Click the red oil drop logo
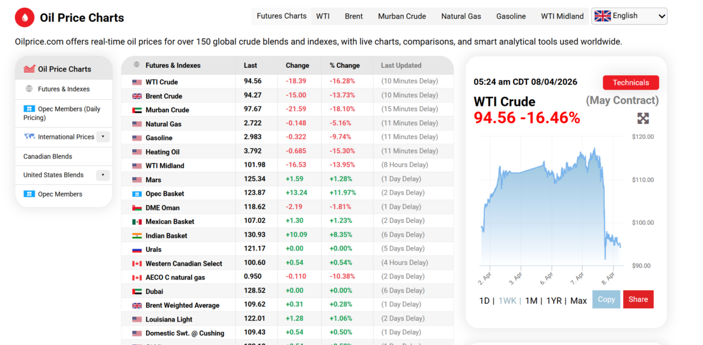 pyautogui.click(x=24, y=17)
